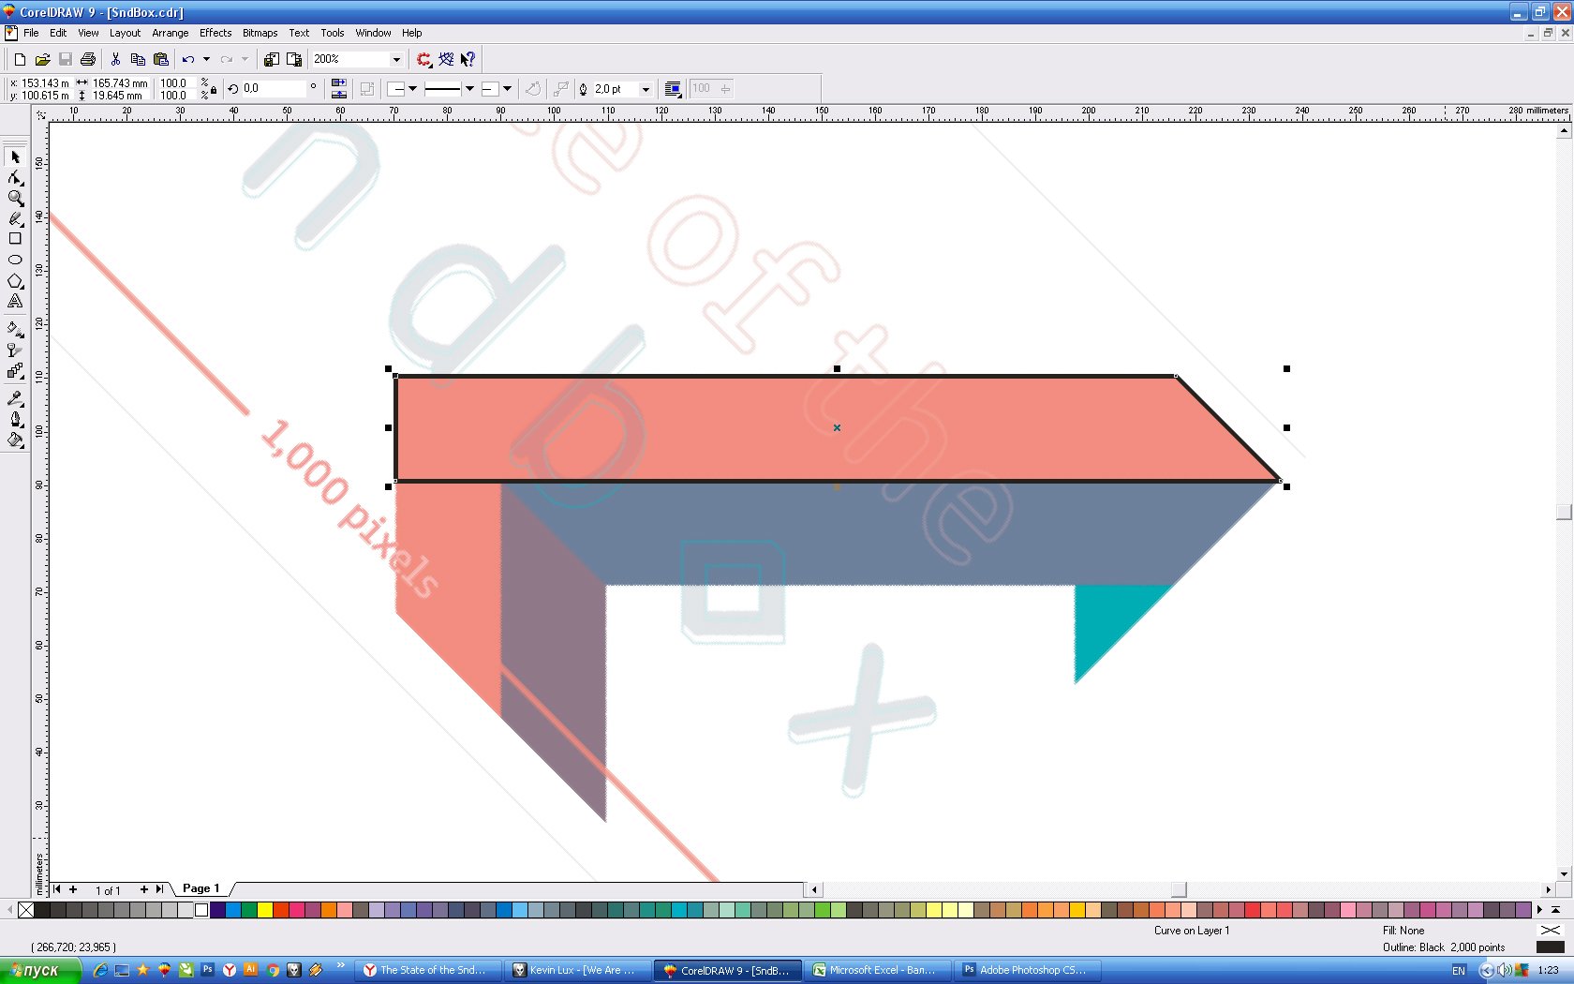Viewport: 1574px width, 984px height.
Task: Open the Layout menu
Action: 125,33
